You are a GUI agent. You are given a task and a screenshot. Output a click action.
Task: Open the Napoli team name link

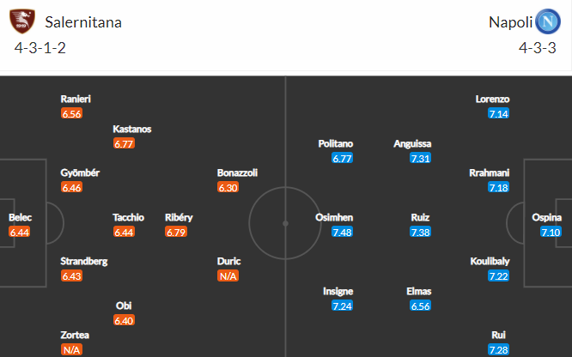(510, 22)
